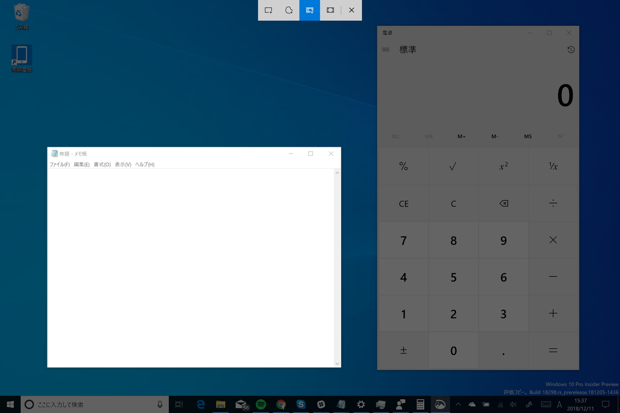Click the x squared key
The width and height of the screenshot is (620, 413).
click(x=503, y=167)
